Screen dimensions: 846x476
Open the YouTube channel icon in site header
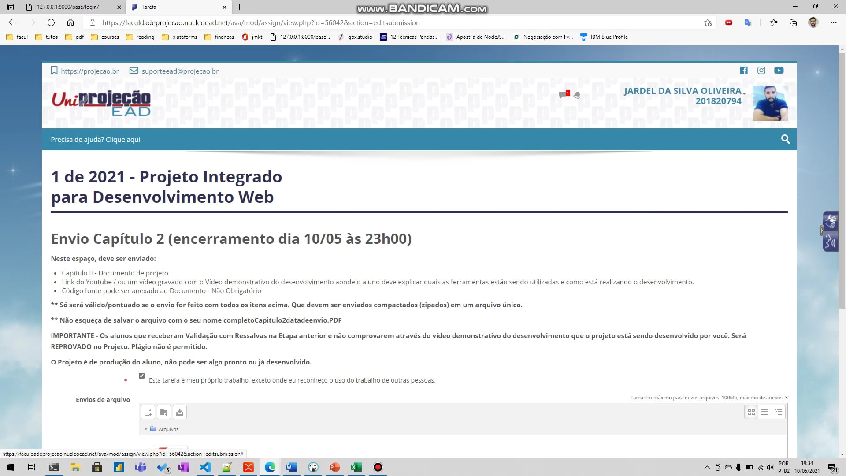pyautogui.click(x=779, y=70)
